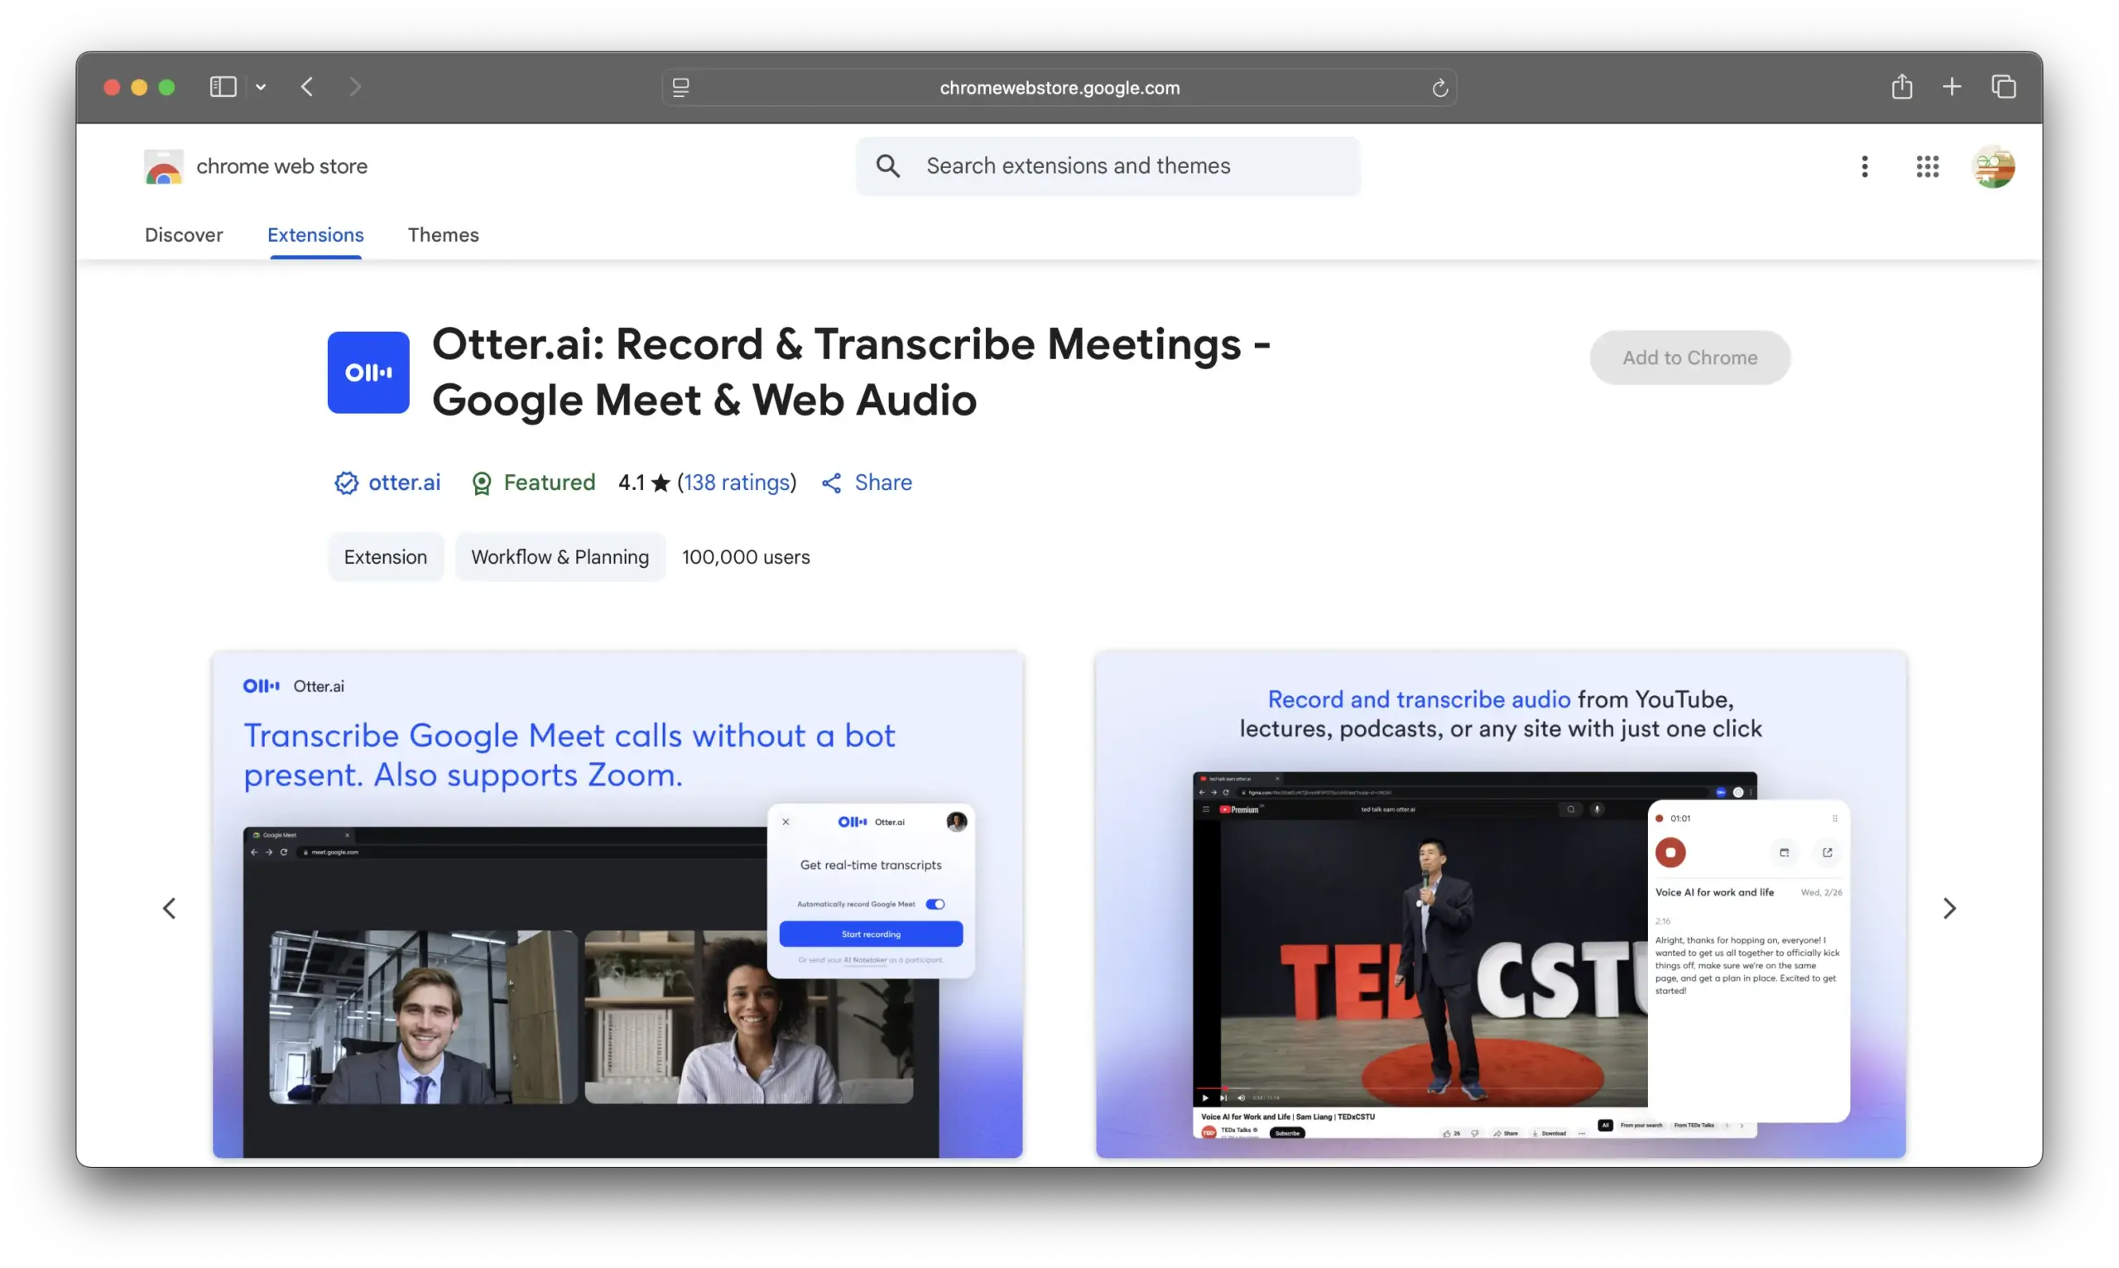Close the Otter.ai popup in screenshot

[786, 822]
